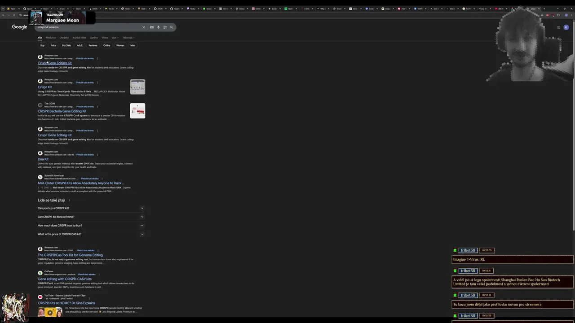The image size is (575, 323).
Task: Switch to the Krátká videa tab
Action: coord(80,38)
